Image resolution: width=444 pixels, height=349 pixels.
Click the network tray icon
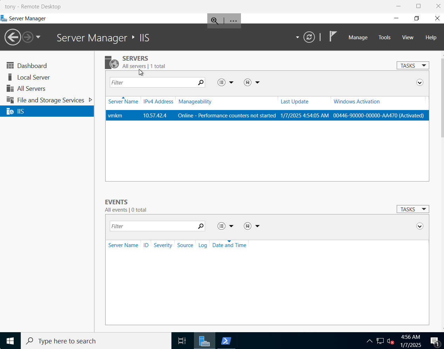(x=380, y=341)
